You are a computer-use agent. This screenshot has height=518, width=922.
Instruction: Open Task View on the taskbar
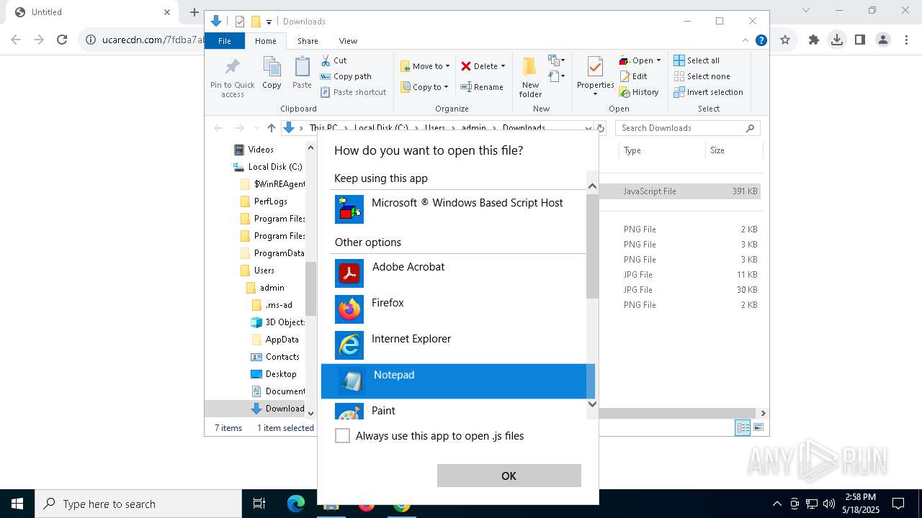pyautogui.click(x=259, y=504)
